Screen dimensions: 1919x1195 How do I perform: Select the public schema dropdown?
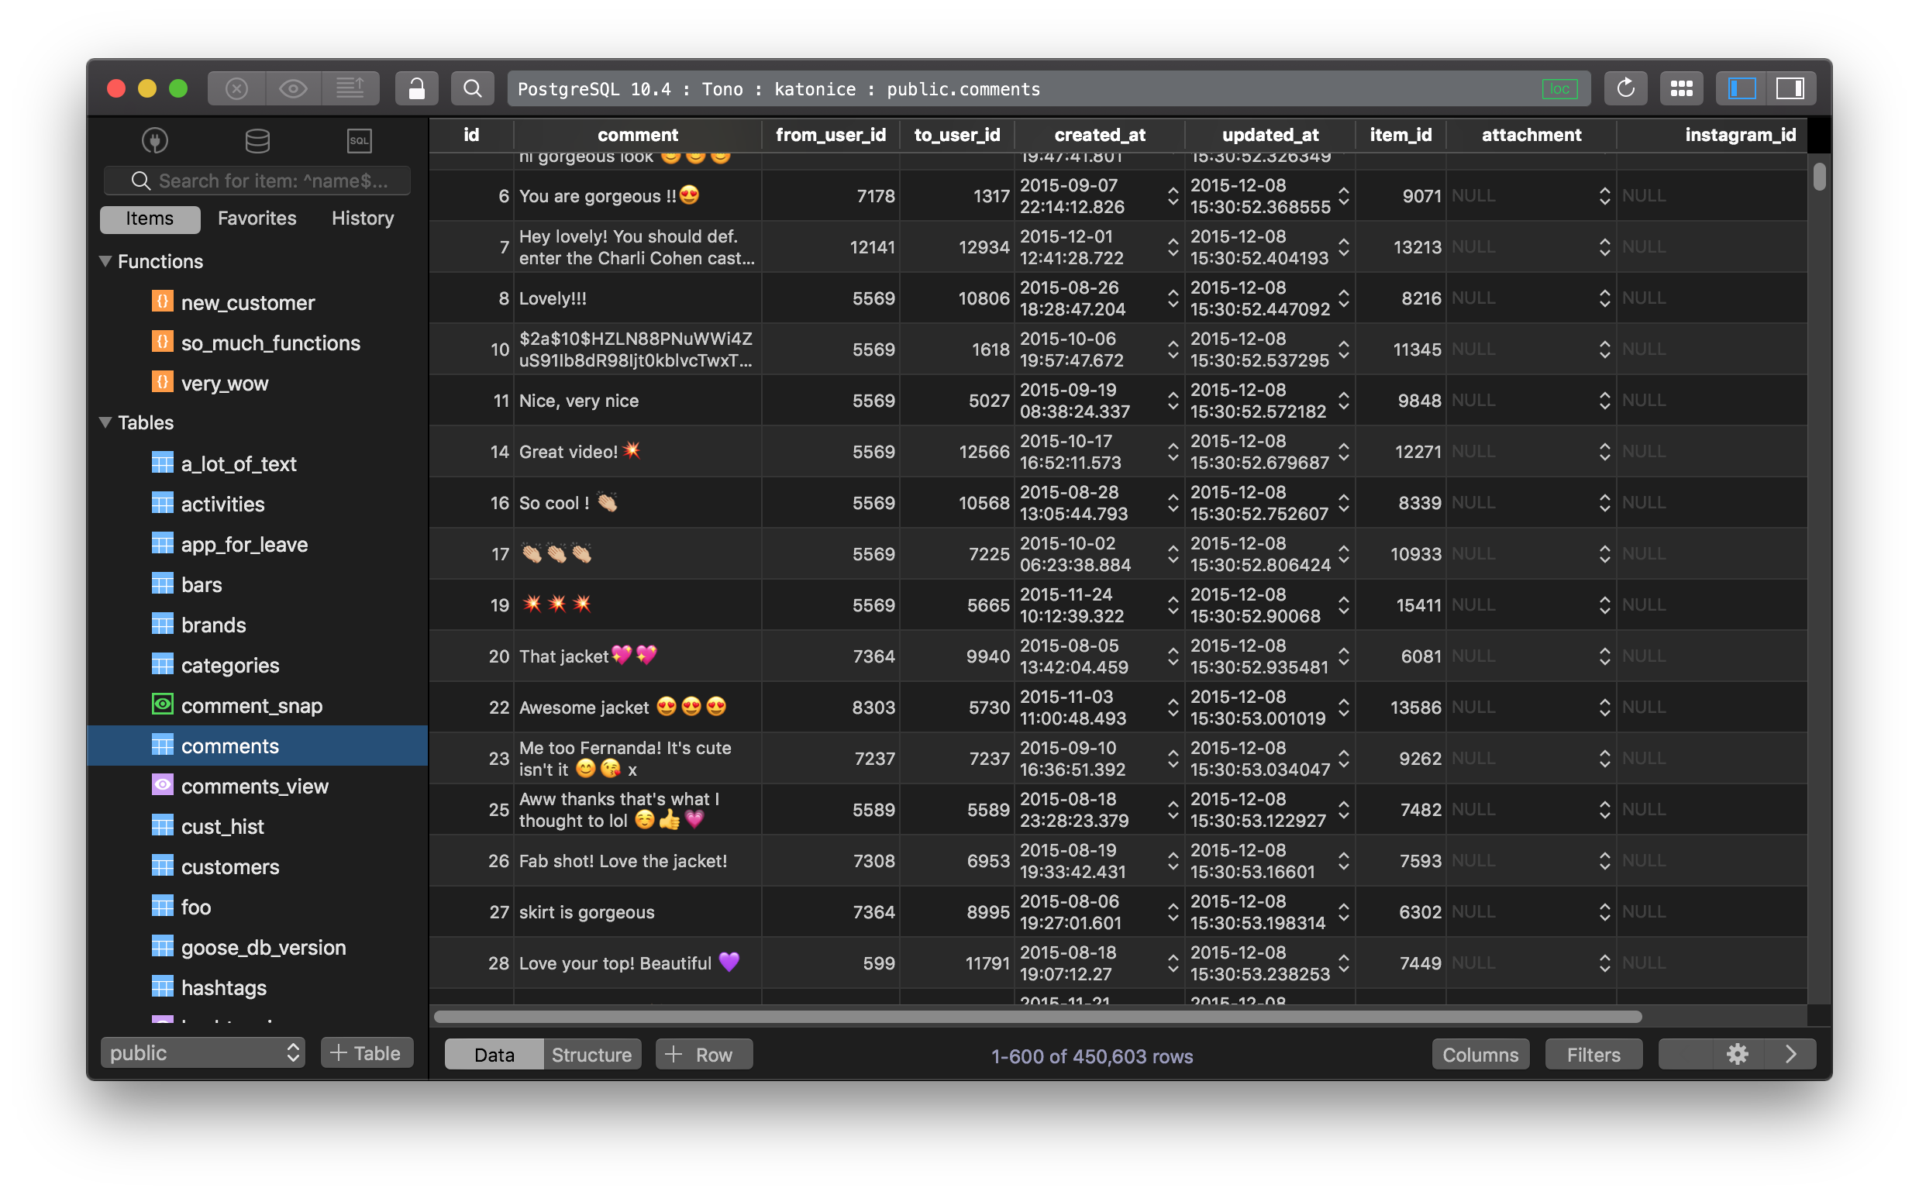[202, 1053]
